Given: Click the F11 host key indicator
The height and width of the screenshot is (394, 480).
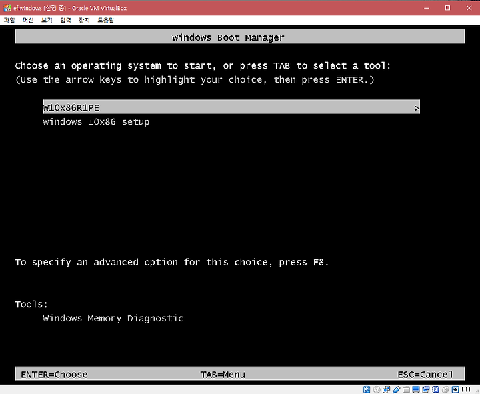Looking at the screenshot, I should coord(466,389).
